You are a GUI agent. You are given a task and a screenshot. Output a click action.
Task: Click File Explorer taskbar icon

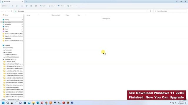tap(33, 103)
